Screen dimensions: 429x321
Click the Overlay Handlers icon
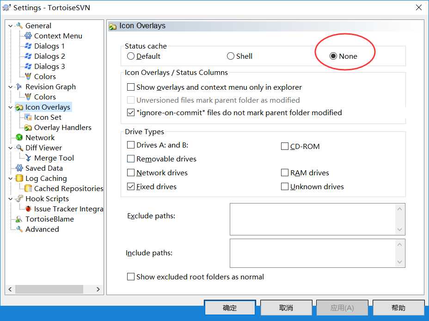coord(28,128)
